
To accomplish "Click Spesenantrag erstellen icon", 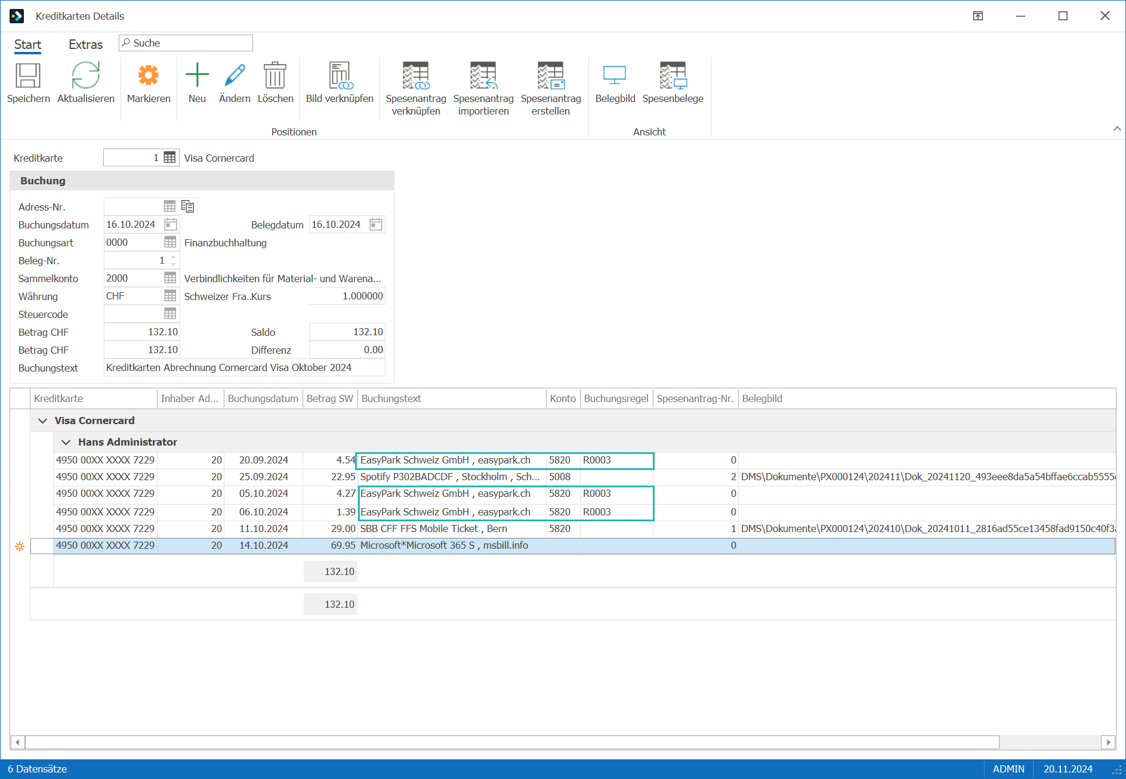I will (551, 76).
